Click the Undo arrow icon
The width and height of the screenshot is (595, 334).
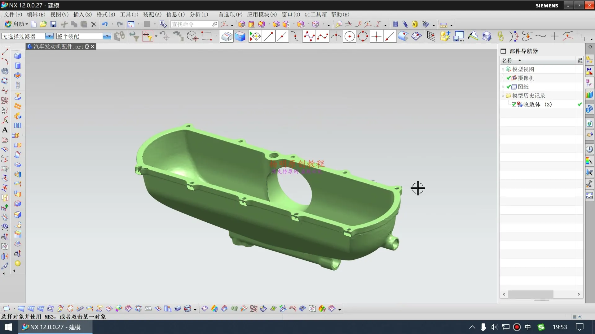(105, 24)
